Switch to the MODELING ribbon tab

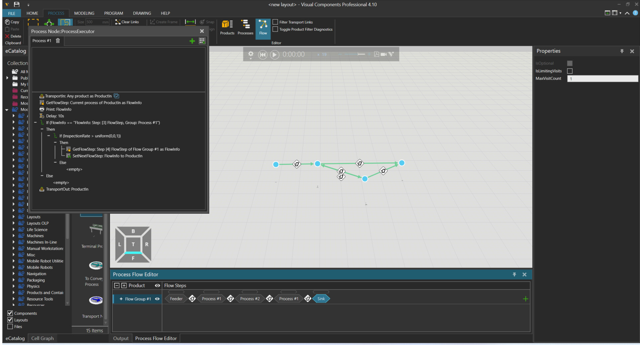[84, 13]
